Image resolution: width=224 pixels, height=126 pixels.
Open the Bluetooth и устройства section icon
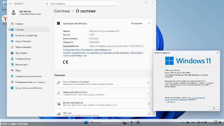click(12, 35)
